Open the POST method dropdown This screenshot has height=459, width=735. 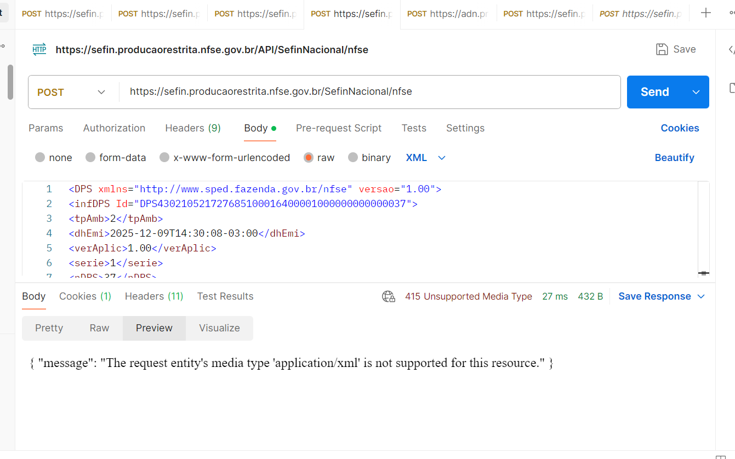click(72, 92)
